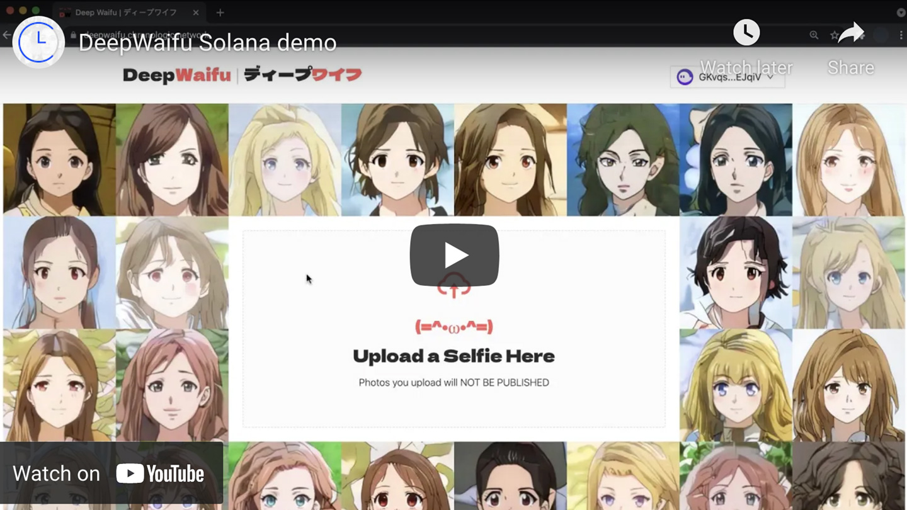Click the Photos you upload will NOT BE PUBLISHED text

(453, 382)
